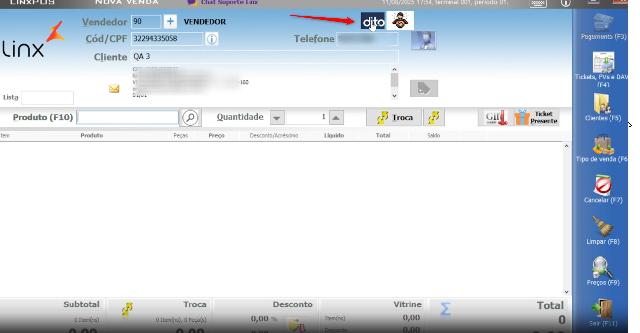Screen dimensions: 640x333
Task: Open the handshake customer-relationship icon
Action: point(400,21)
